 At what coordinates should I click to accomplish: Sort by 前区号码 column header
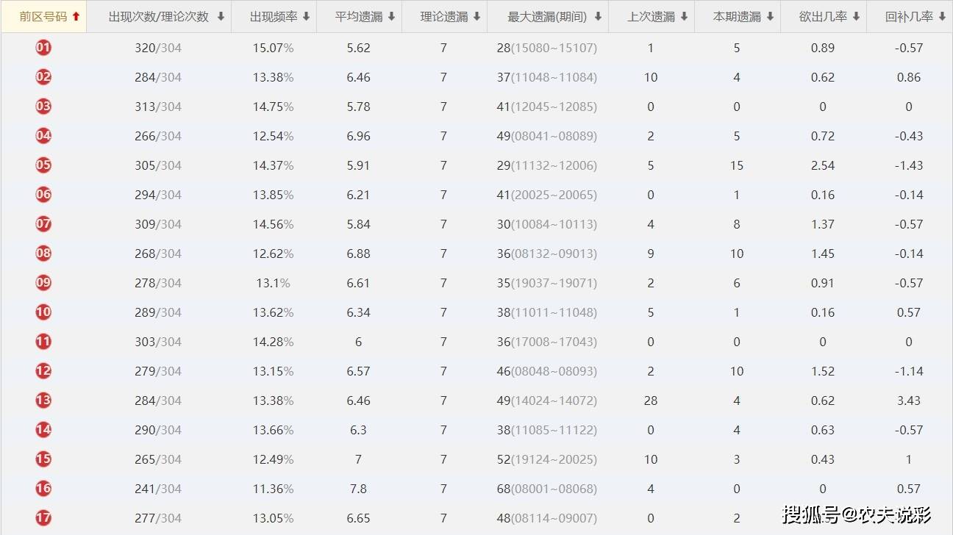click(43, 16)
